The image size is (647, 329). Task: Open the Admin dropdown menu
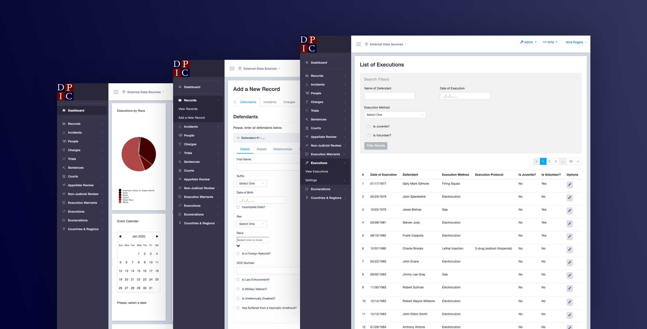coord(528,42)
